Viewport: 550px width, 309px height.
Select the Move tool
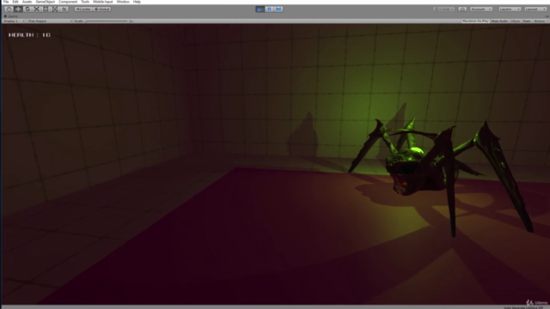click(x=18, y=9)
